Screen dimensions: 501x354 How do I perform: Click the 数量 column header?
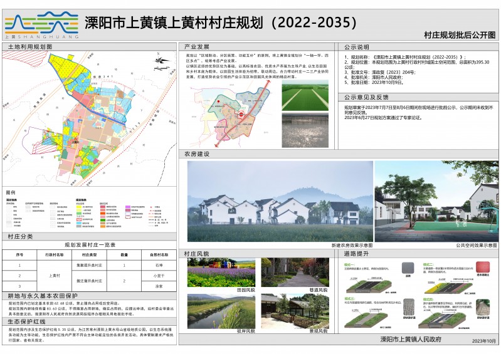click(x=124, y=255)
